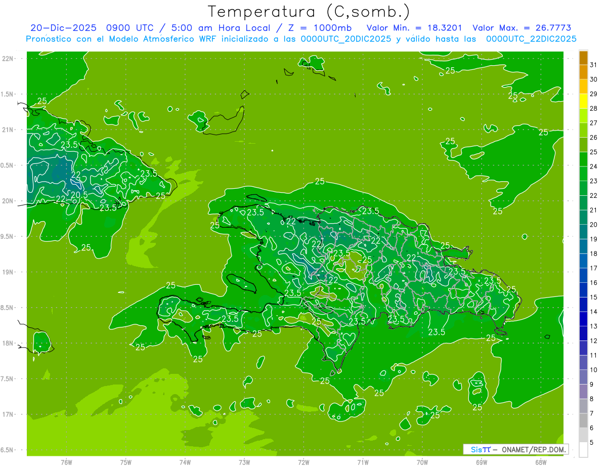
Task: Pick the purple swatch between colorbar 9 and 10
Action: (x=583, y=377)
